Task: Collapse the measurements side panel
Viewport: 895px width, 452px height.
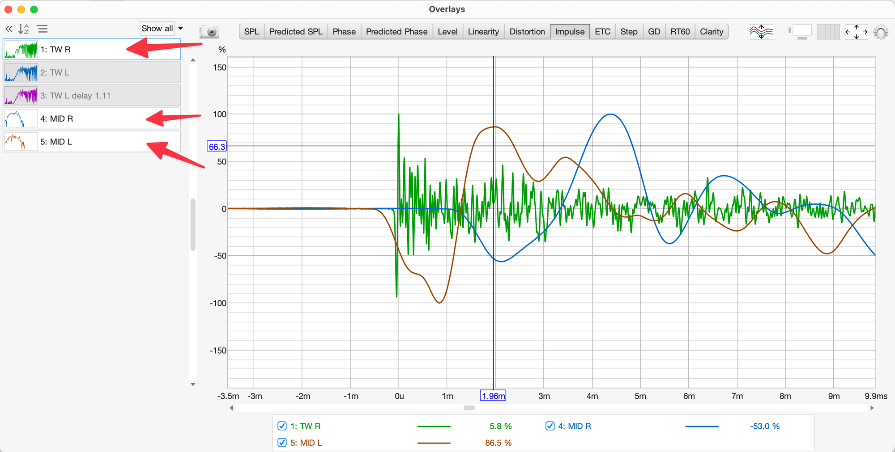Action: click(9, 29)
